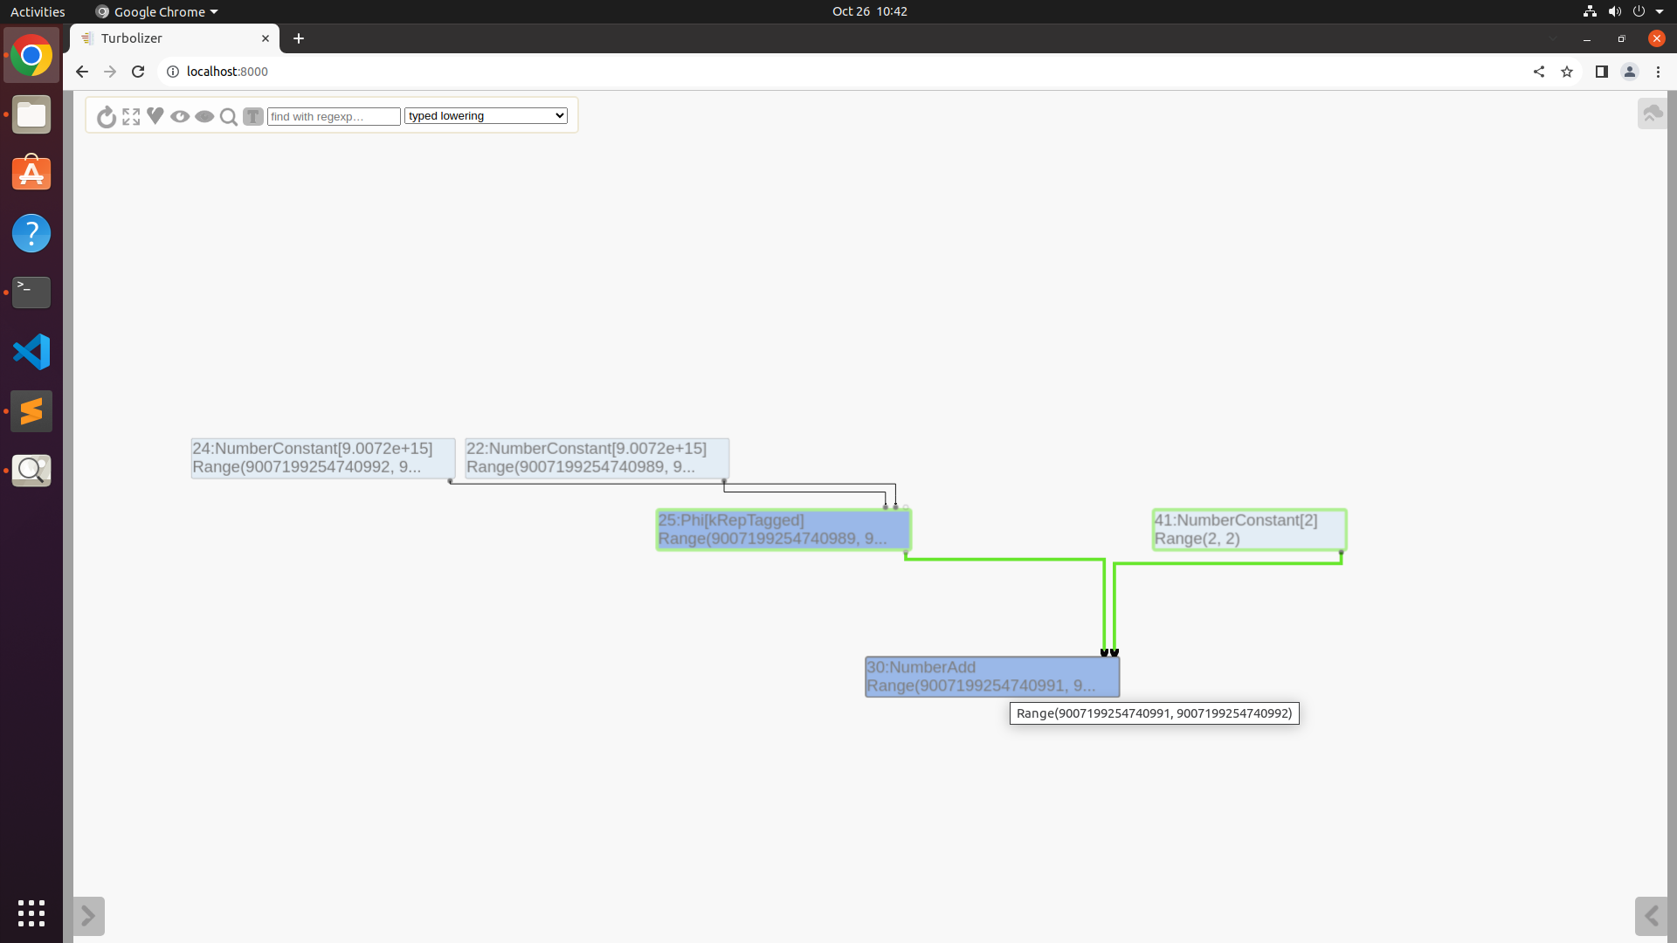The height and width of the screenshot is (943, 1677).
Task: Click the Oct 26 10:42 clock
Action: [x=870, y=11]
